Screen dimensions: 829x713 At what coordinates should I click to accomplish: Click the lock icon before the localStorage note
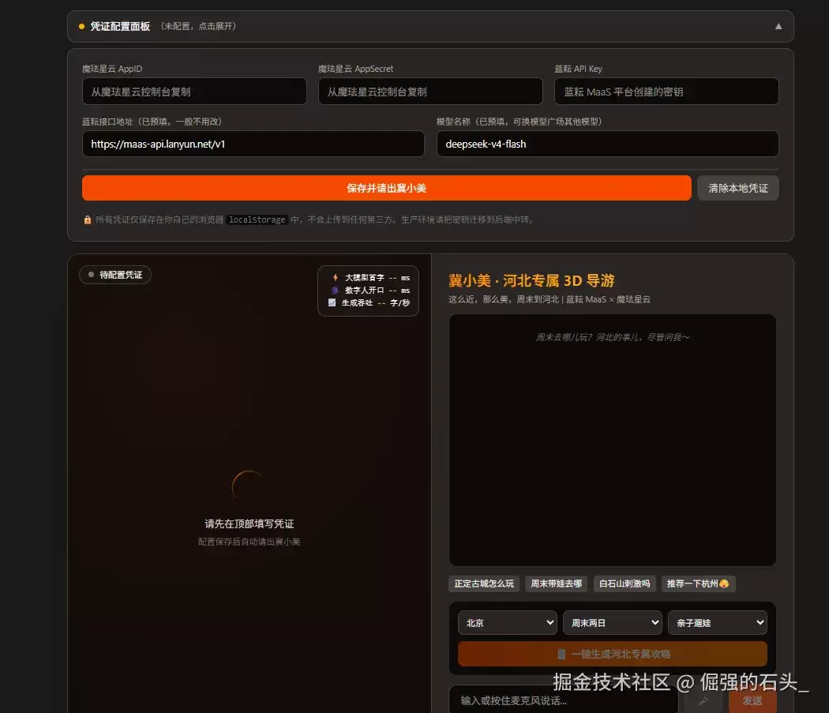pos(87,220)
